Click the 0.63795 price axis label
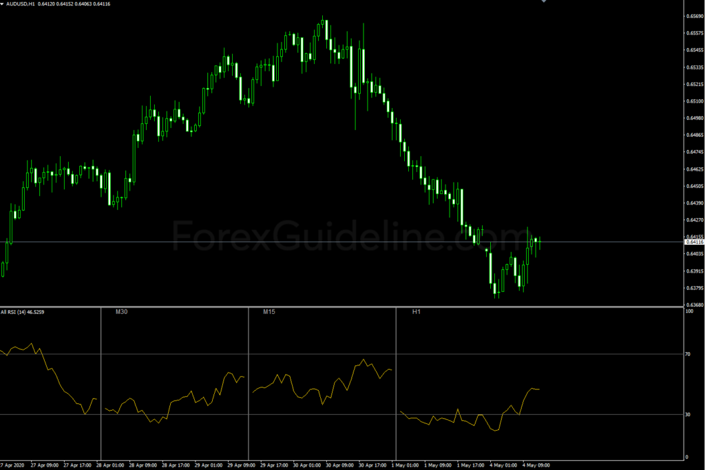Image resolution: width=705 pixels, height=470 pixels. pos(695,288)
